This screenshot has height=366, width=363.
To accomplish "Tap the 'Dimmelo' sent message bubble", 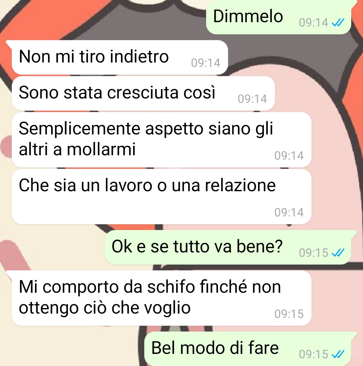I will 279,17.
